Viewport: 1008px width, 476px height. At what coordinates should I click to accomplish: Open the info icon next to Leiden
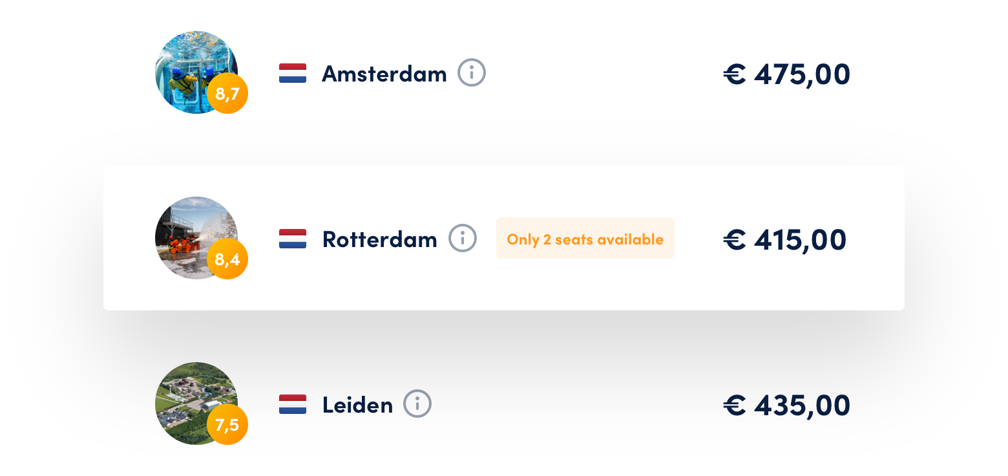(x=418, y=404)
